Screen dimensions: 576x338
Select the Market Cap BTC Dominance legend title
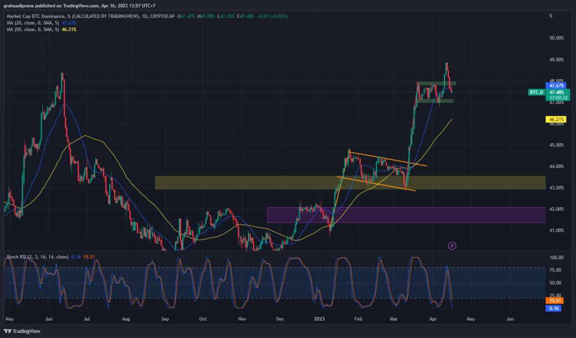coord(91,16)
